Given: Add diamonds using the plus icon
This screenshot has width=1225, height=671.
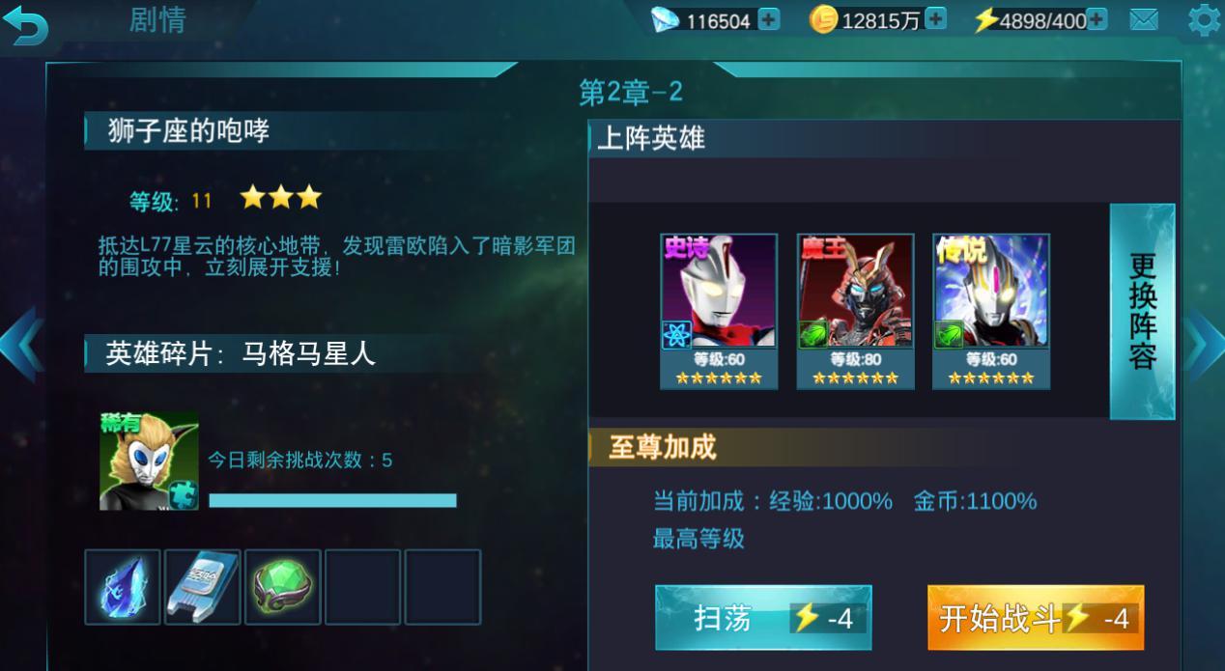Looking at the screenshot, I should click(769, 19).
